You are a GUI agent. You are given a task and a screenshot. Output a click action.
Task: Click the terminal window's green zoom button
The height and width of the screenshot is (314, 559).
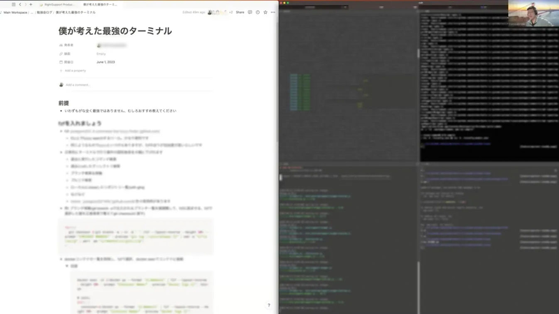[x=288, y=3]
